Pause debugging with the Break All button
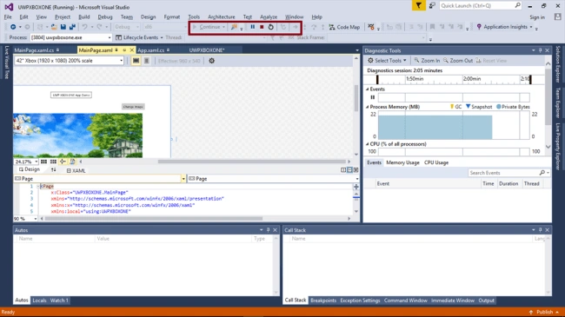The width and height of the screenshot is (565, 317). pyautogui.click(x=253, y=27)
